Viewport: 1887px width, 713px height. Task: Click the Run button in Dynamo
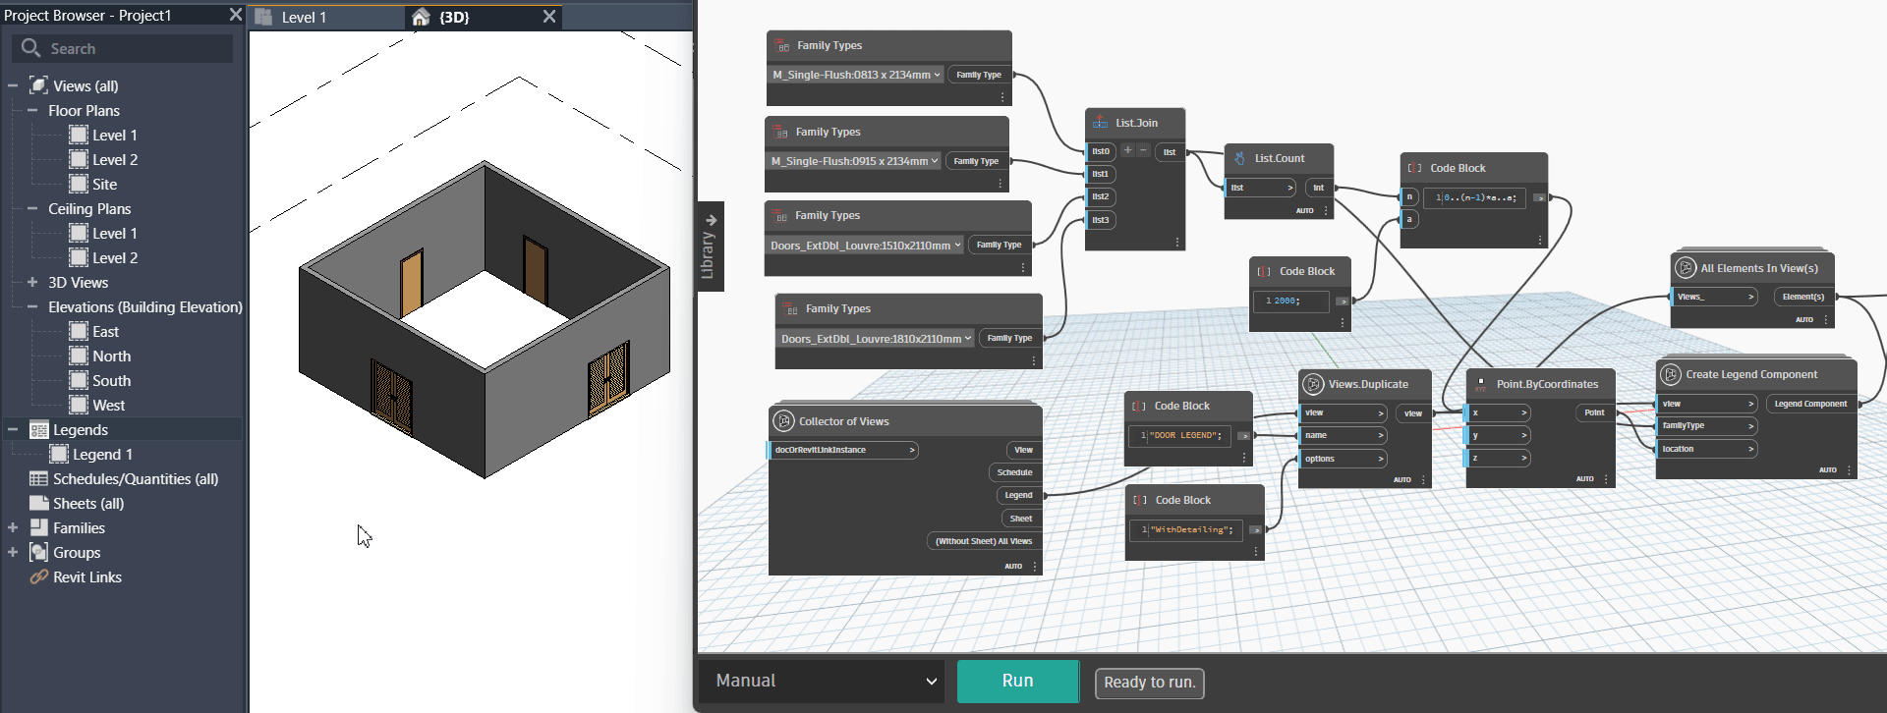[x=1017, y=681]
